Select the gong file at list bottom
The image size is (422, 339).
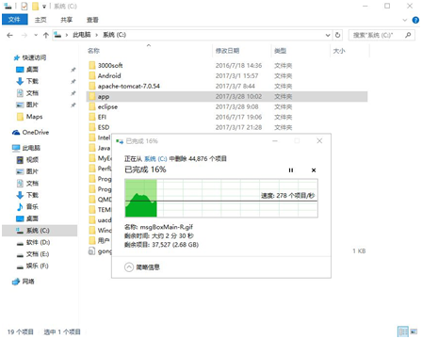point(101,251)
